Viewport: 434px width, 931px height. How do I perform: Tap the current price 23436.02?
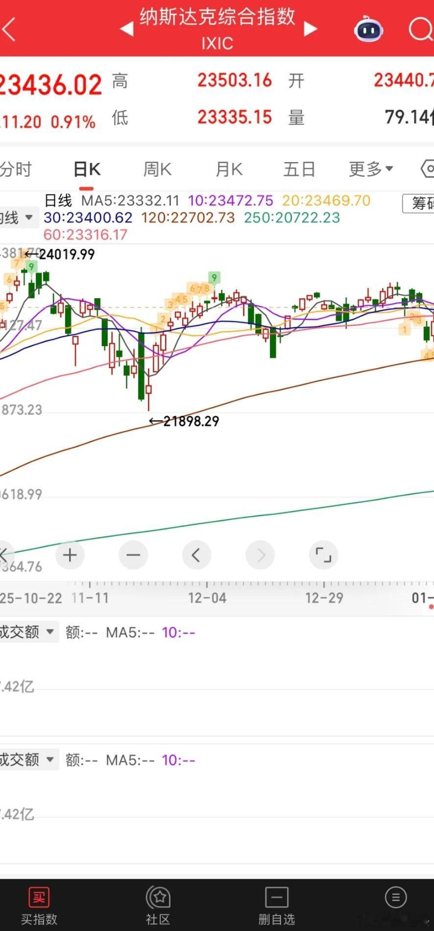[x=50, y=85]
